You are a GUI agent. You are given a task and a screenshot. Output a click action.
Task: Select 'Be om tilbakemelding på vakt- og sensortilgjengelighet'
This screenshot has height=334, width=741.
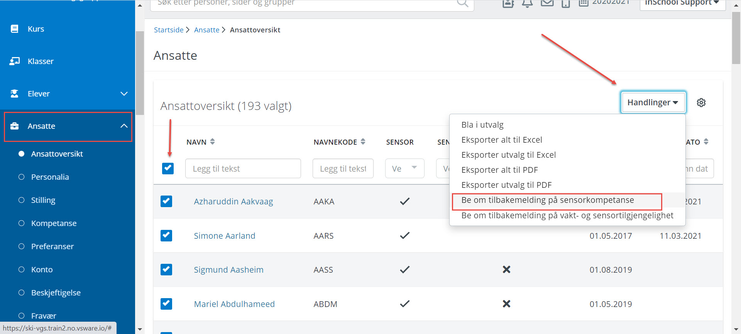click(x=567, y=215)
